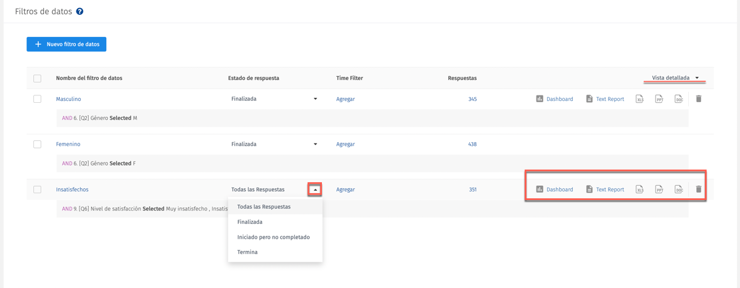Tick the Masculino filter checkbox
Image resolution: width=740 pixels, height=288 pixels.
38,99
